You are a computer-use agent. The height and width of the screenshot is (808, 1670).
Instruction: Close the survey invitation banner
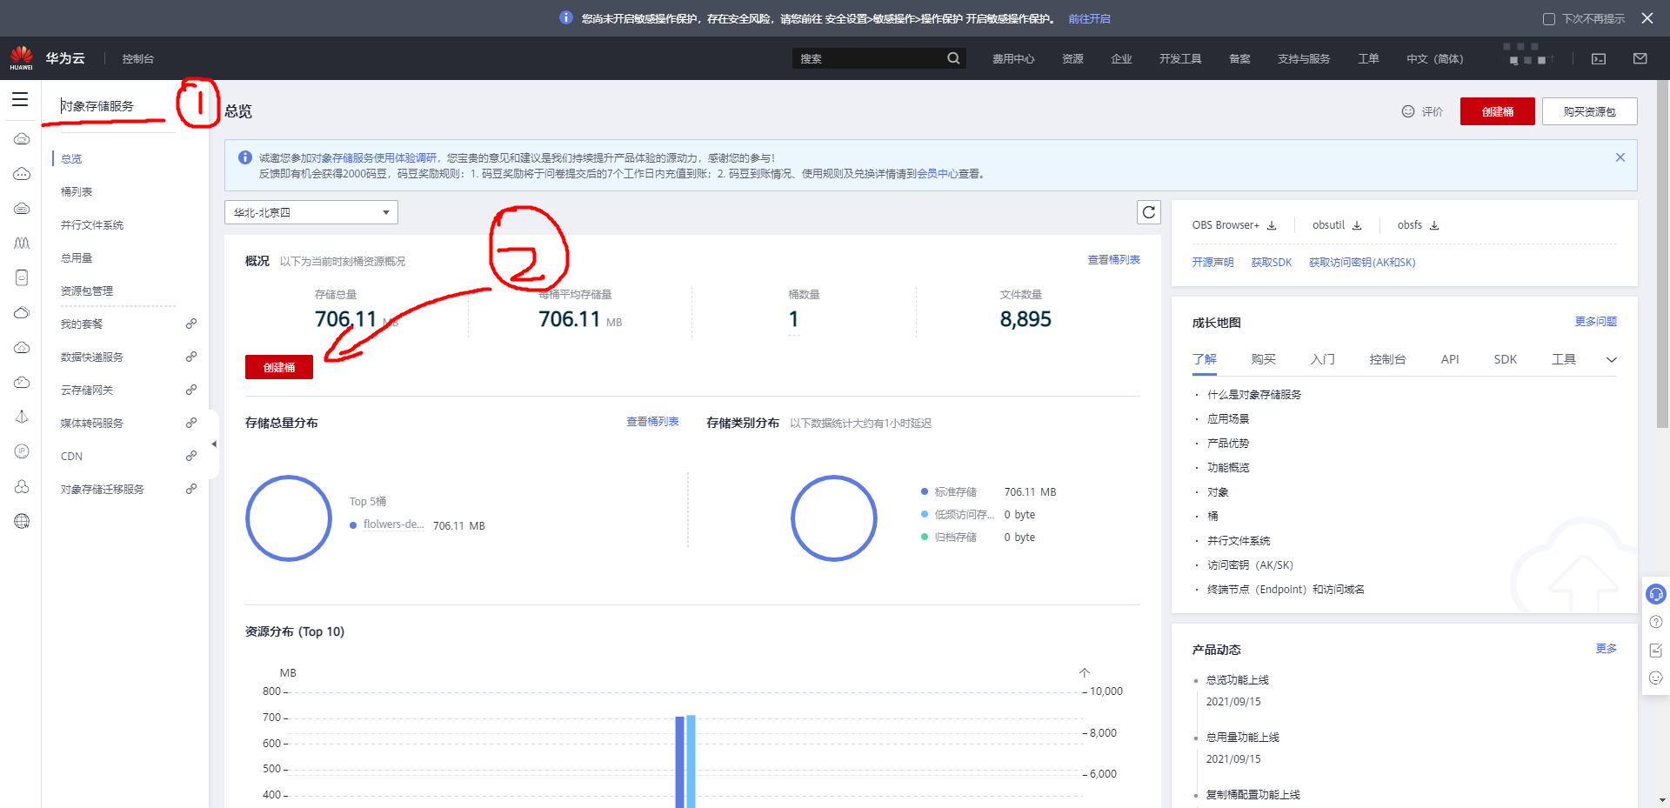pos(1620,157)
